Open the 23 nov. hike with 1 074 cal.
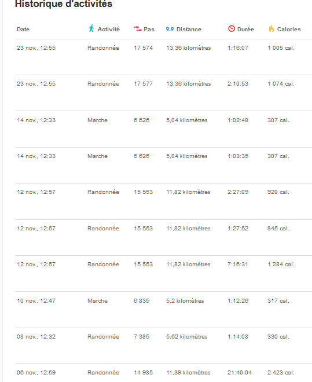 163,93
